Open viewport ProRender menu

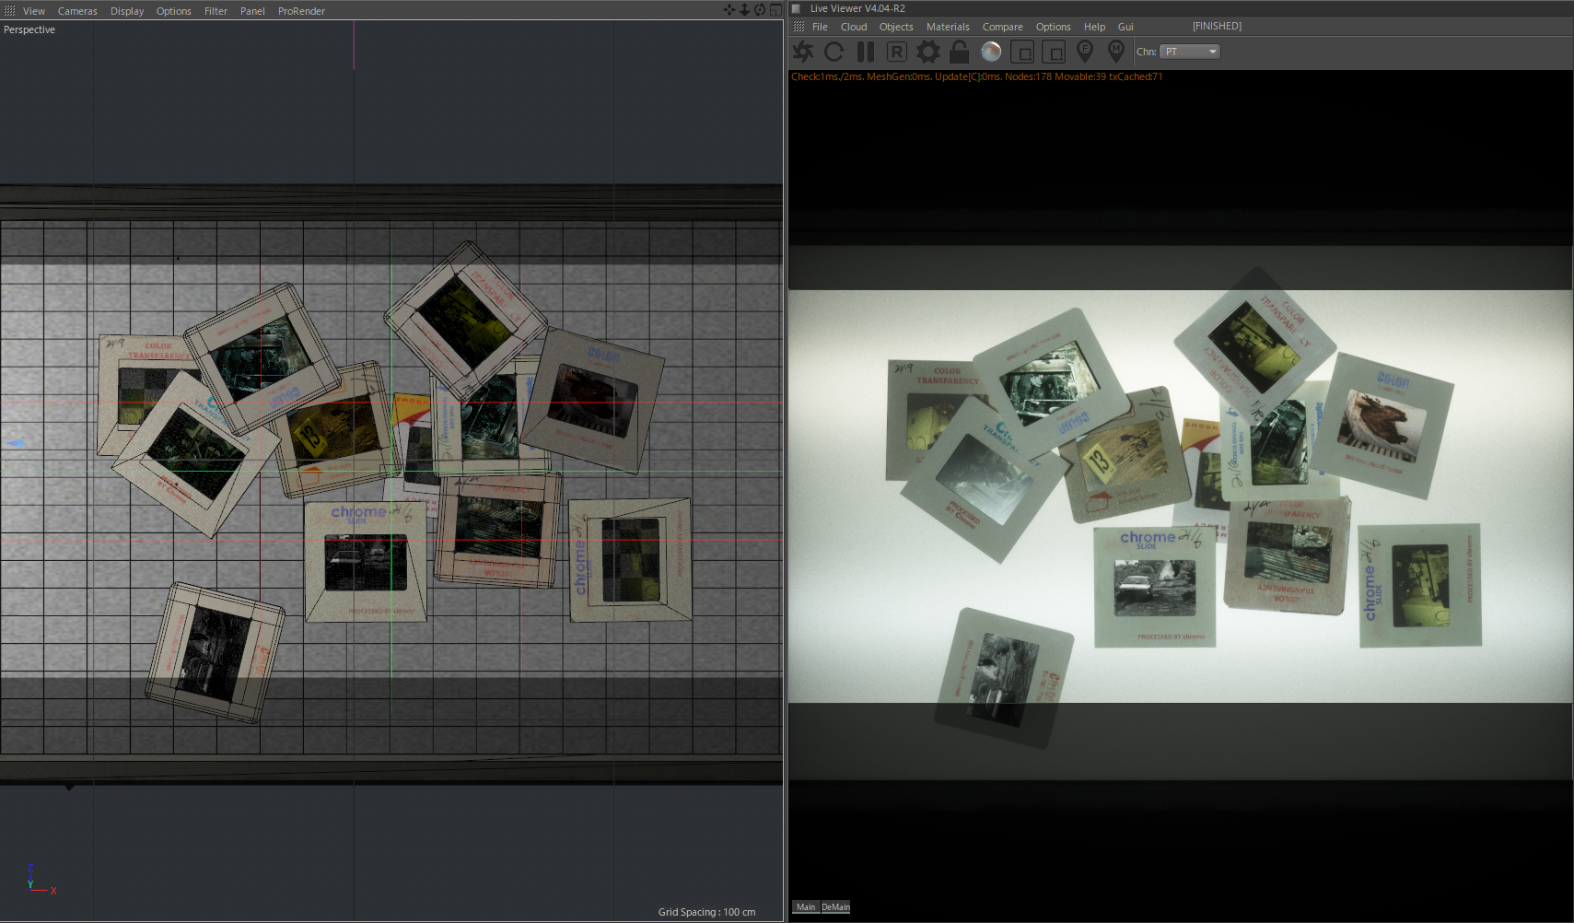[x=301, y=11]
